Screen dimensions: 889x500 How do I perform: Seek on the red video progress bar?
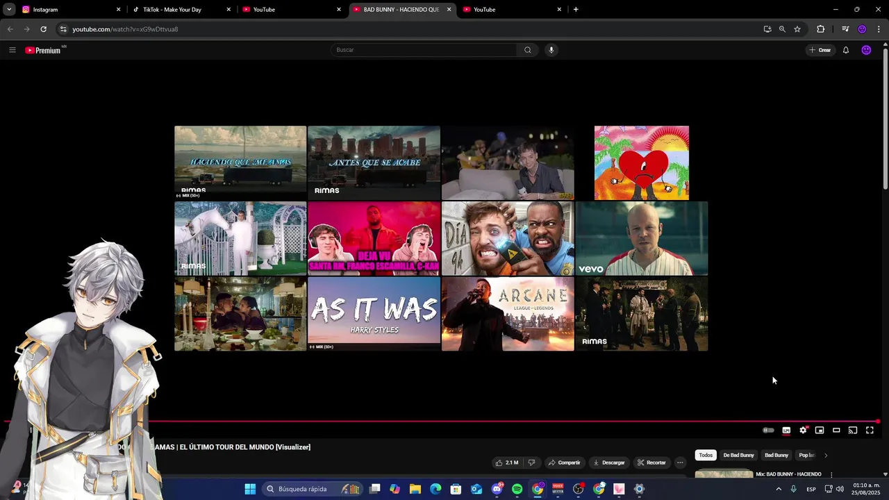442,421
